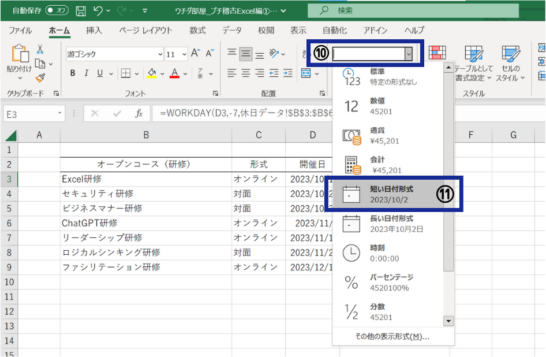Click the format painter brush icon
Screen dimensions: 546x357
pyautogui.click(x=40, y=77)
